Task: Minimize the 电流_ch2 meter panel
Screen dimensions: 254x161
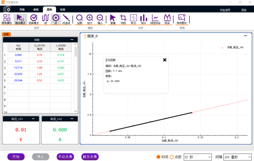Action: click(x=72, y=119)
